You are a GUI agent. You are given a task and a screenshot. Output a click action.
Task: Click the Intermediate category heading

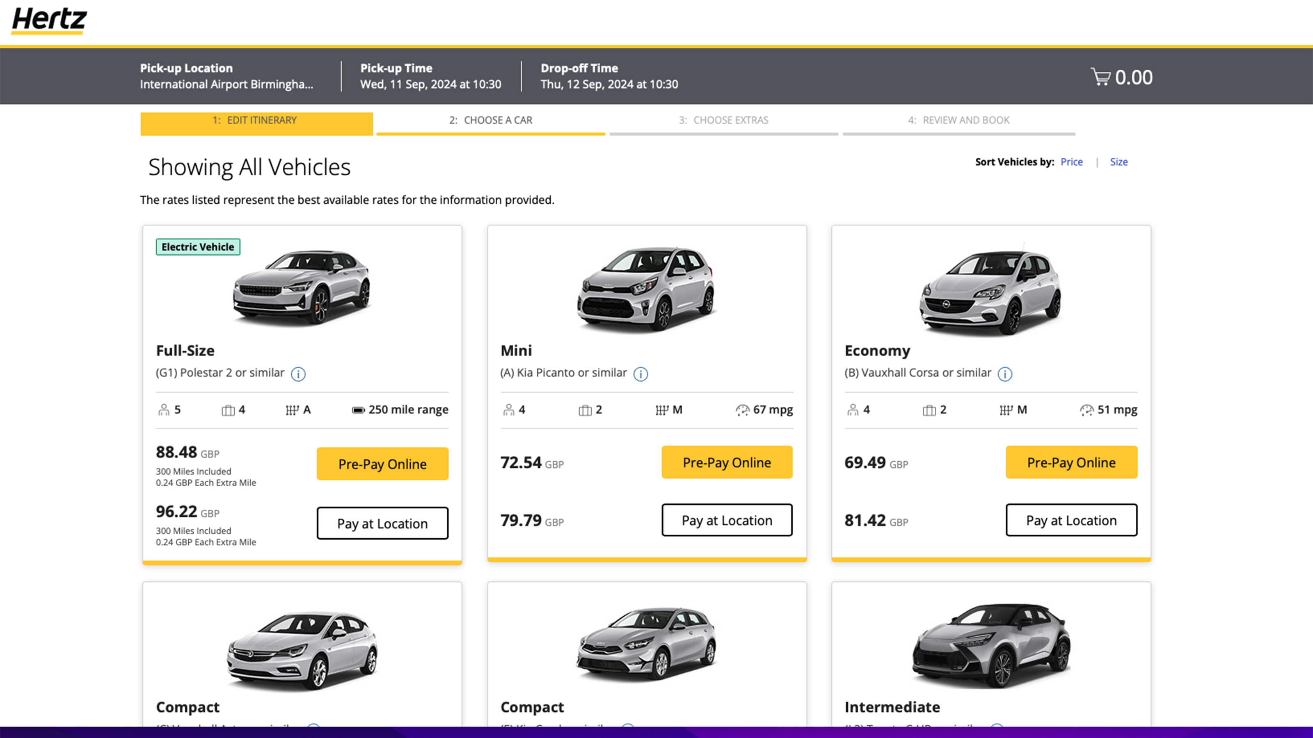point(892,707)
